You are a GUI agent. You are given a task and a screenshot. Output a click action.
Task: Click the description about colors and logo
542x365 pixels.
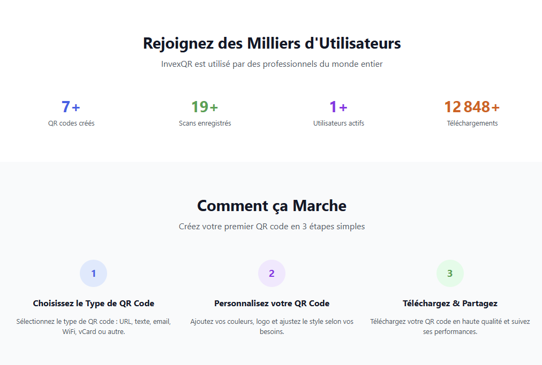(272, 327)
